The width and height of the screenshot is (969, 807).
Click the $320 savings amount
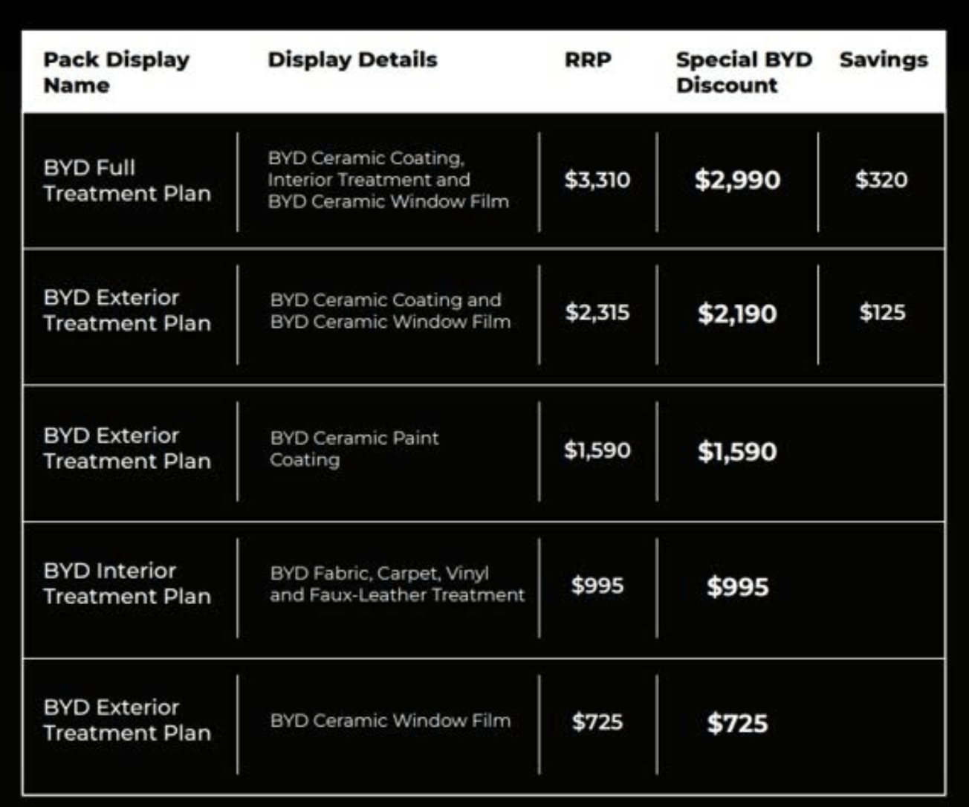[881, 180]
